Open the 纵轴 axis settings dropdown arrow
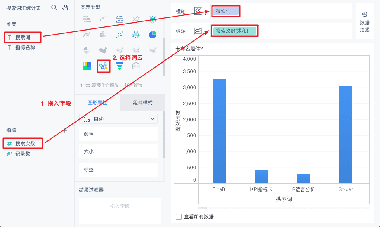Screen dimensions: 380x227 (x=205, y=33)
